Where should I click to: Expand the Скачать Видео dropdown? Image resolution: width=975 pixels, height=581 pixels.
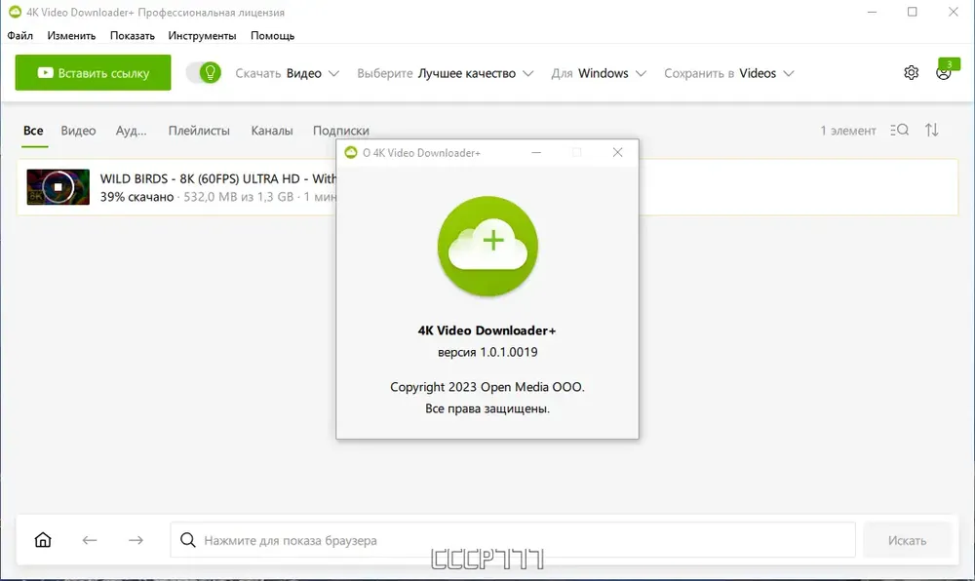pyautogui.click(x=288, y=73)
